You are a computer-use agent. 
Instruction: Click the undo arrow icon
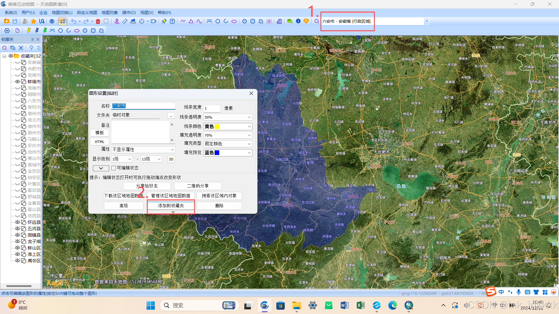tap(74, 21)
